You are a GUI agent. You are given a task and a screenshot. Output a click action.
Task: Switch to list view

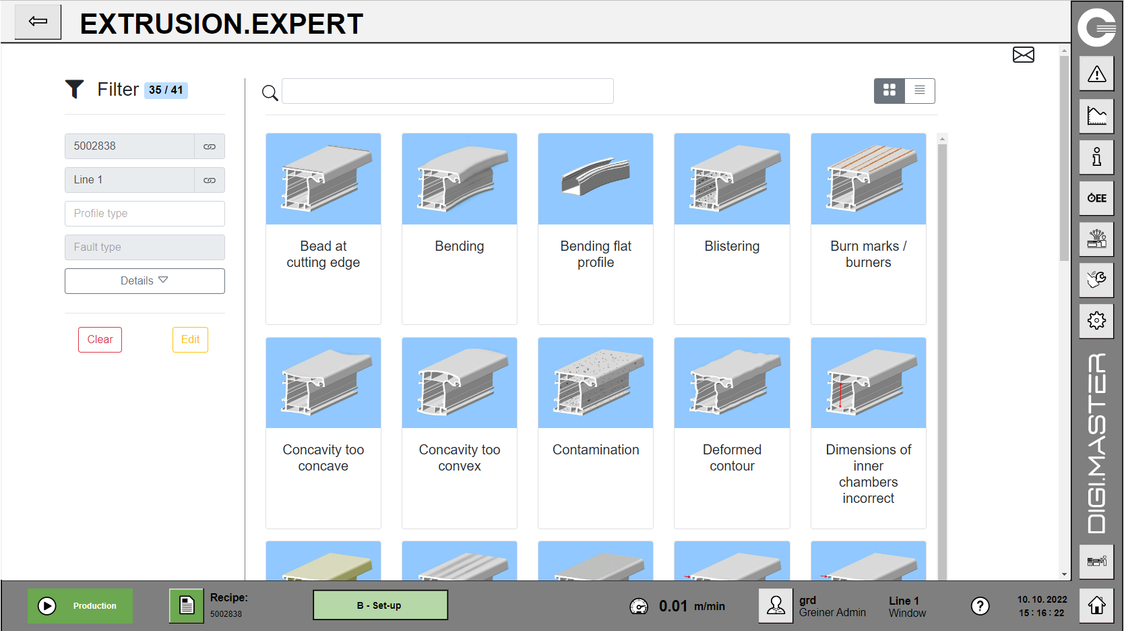[920, 90]
